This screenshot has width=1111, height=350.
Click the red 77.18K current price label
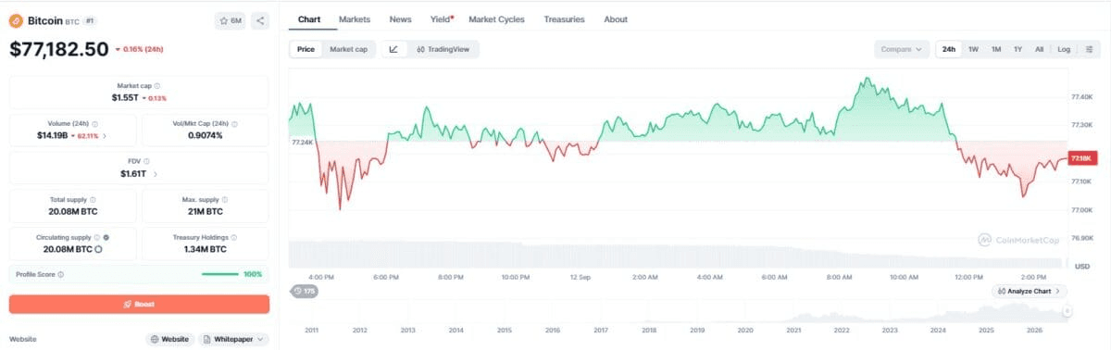[x=1081, y=158]
